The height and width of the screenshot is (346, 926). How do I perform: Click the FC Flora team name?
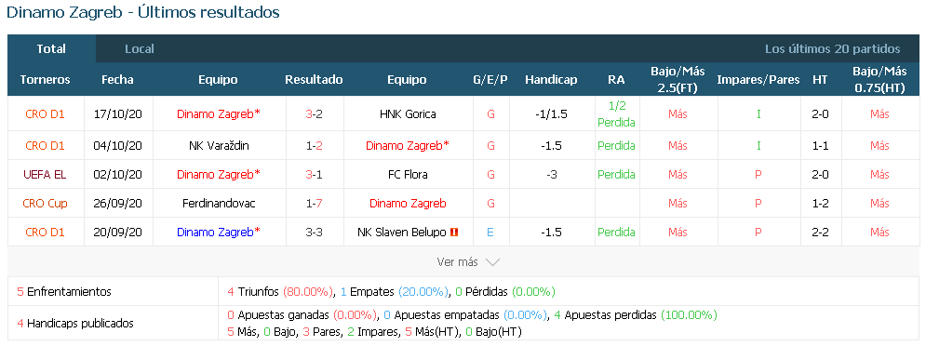click(408, 174)
